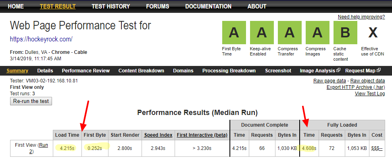This screenshot has height=158, width=392.
Task: Open DOCUMENTATION in top navigation
Action: (x=208, y=6)
